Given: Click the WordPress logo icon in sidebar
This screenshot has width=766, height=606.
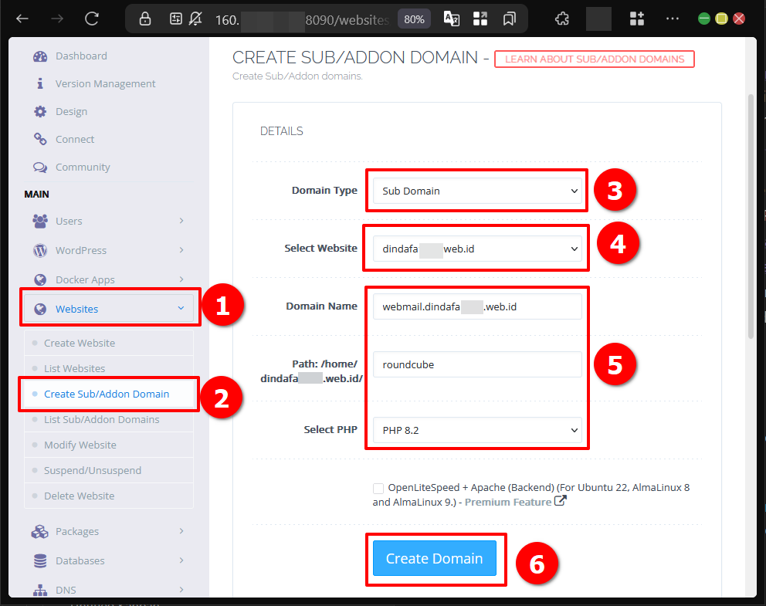Looking at the screenshot, I should (40, 251).
